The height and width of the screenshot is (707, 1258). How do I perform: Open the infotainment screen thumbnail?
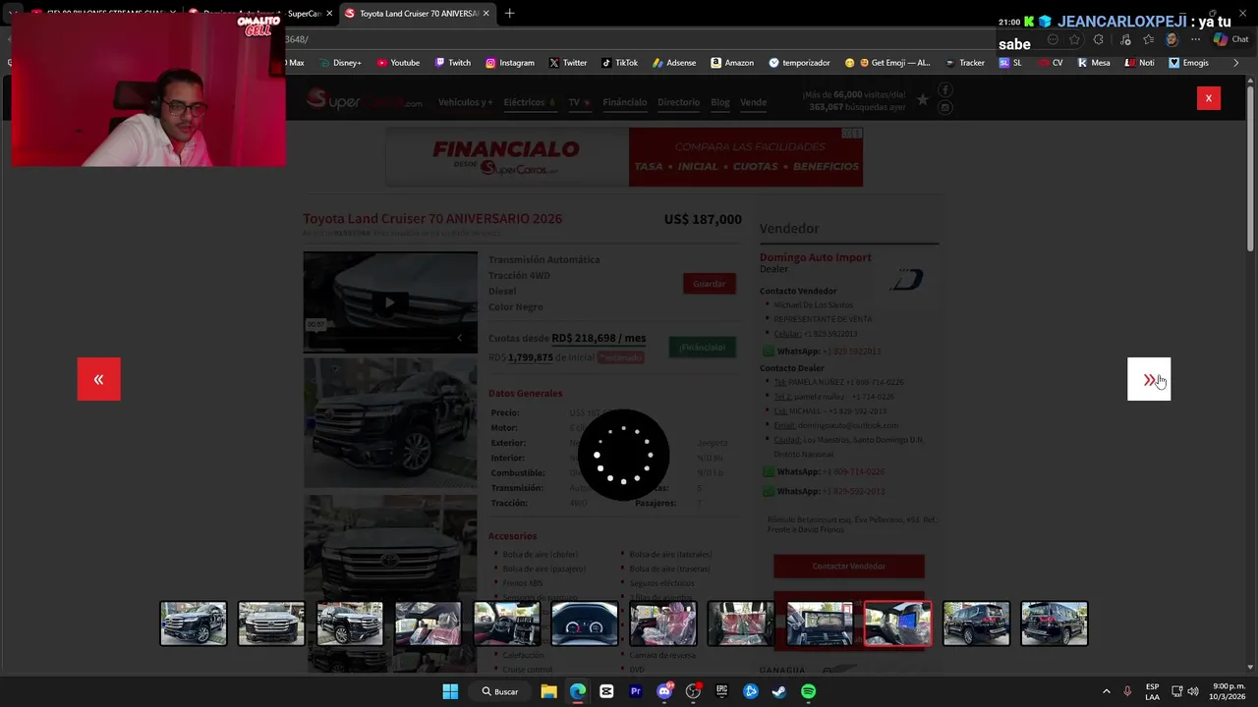click(x=820, y=624)
